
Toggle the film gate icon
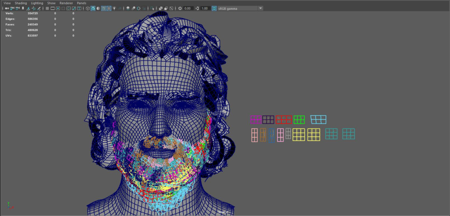point(53,8)
